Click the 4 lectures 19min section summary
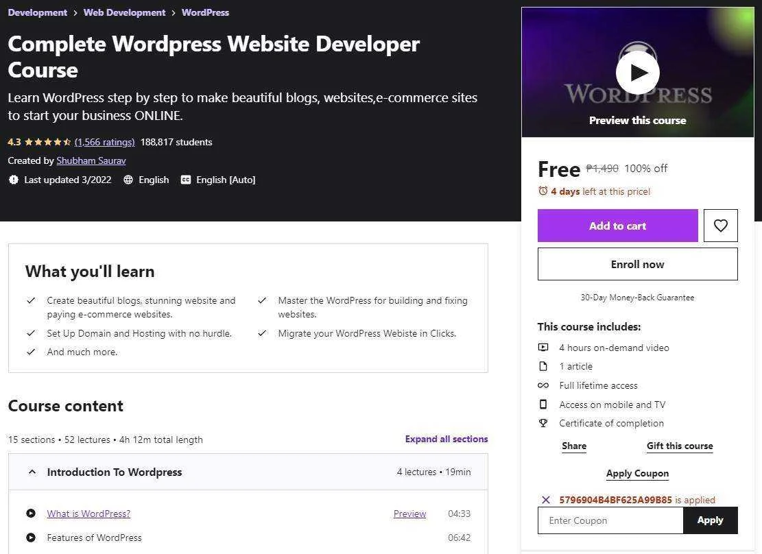 433,472
